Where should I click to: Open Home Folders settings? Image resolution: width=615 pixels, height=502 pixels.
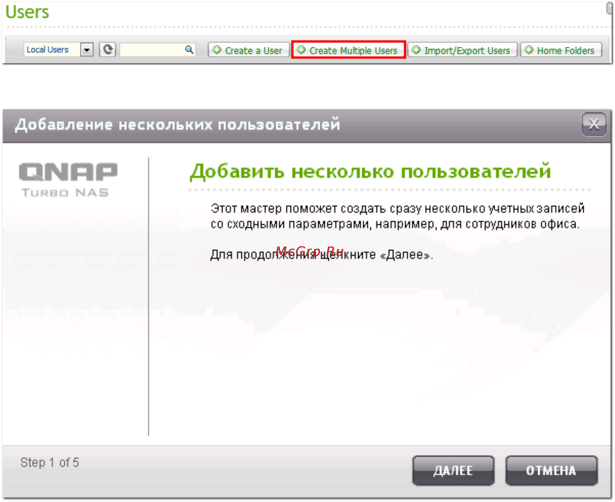click(x=561, y=50)
